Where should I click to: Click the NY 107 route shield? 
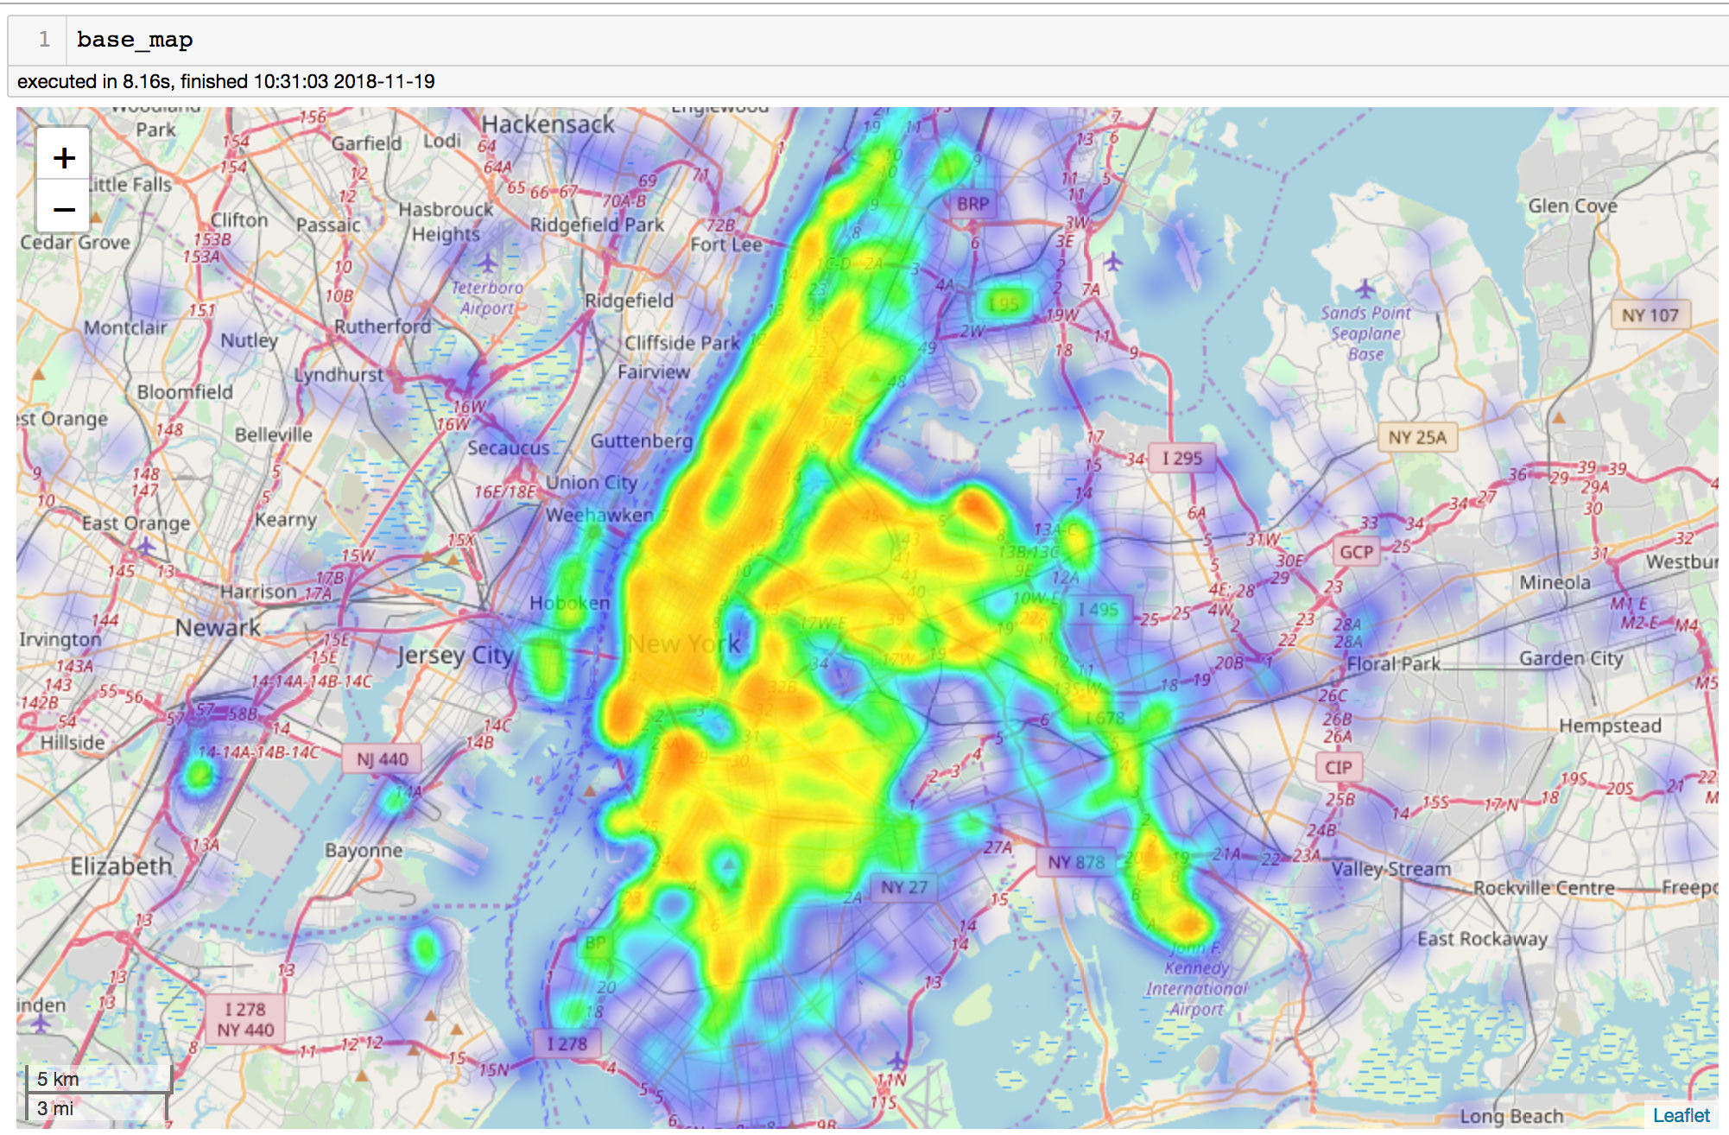pyautogui.click(x=1650, y=315)
